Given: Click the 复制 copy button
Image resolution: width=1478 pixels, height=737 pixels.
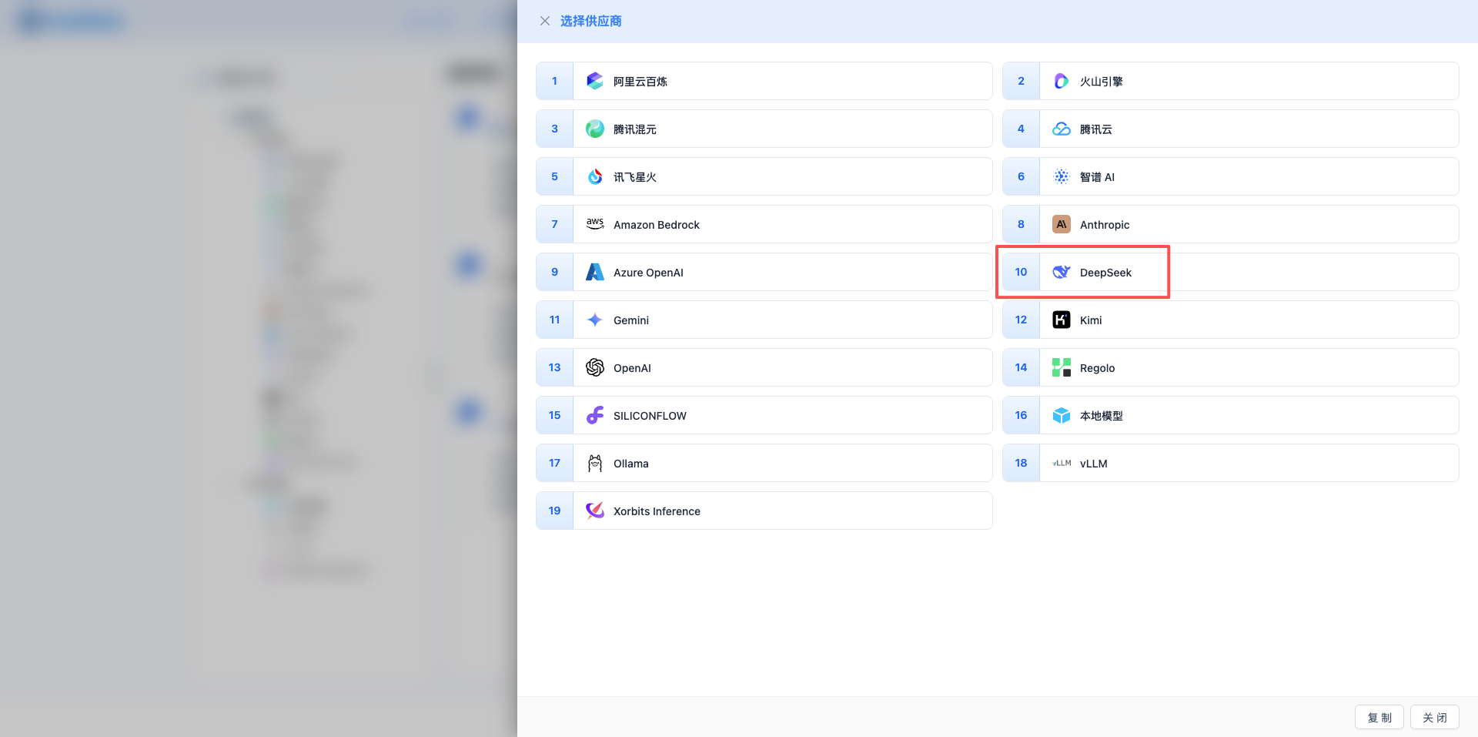Looking at the screenshot, I should pos(1379,717).
